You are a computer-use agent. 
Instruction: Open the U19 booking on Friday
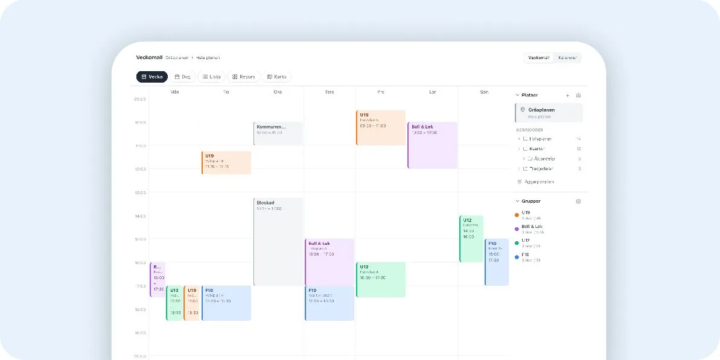click(381, 128)
